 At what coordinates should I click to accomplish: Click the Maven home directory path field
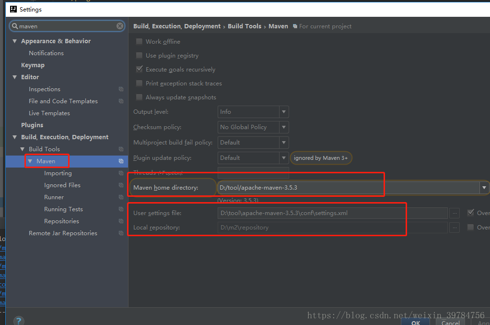(x=349, y=188)
